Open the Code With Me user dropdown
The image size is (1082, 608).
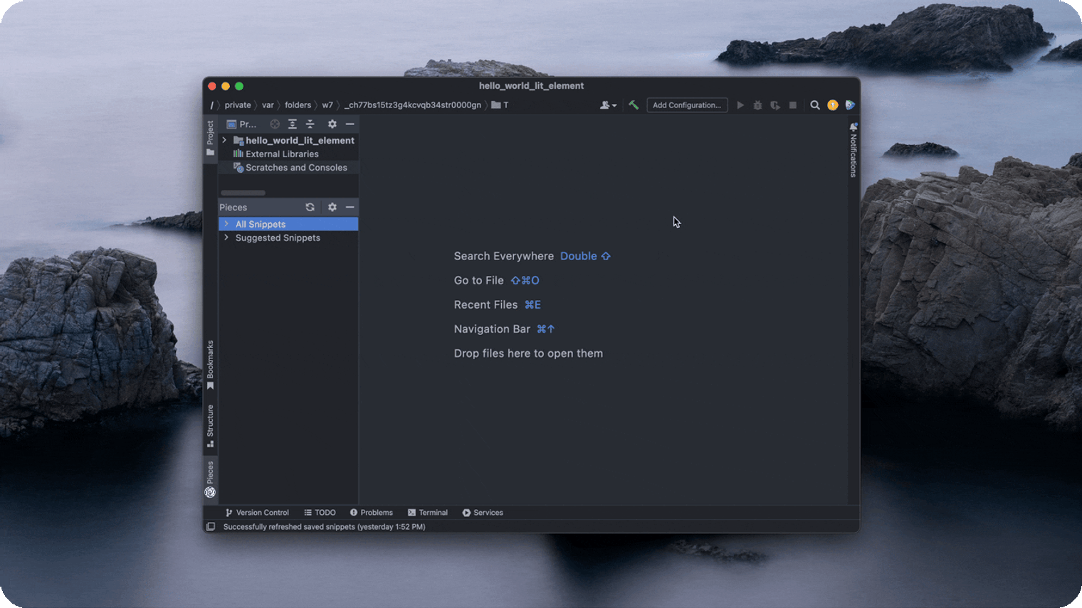608,105
